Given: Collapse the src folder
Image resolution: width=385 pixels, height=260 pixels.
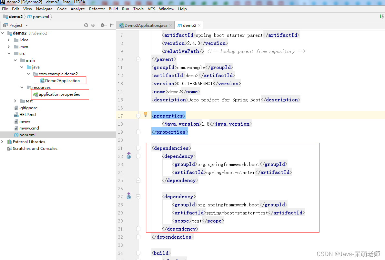Looking at the screenshot, I should tap(9, 53).
